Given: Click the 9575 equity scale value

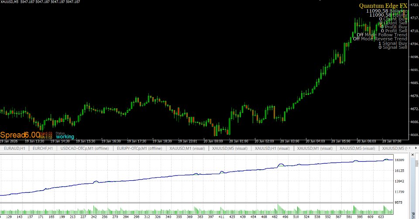Looking at the screenshot, I should tap(399, 202).
